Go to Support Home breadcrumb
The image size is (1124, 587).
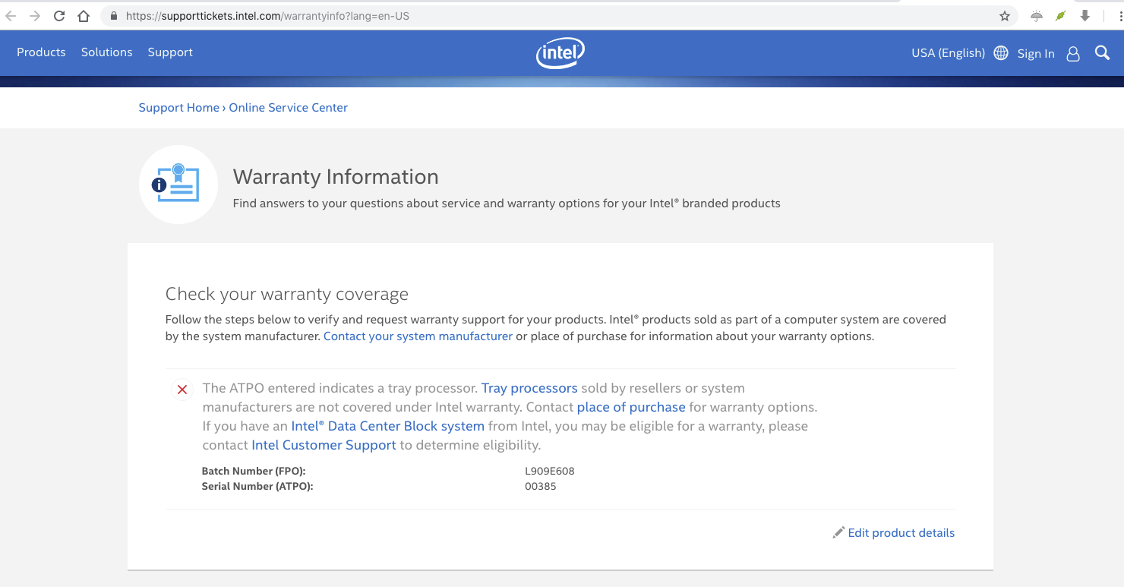tap(179, 108)
